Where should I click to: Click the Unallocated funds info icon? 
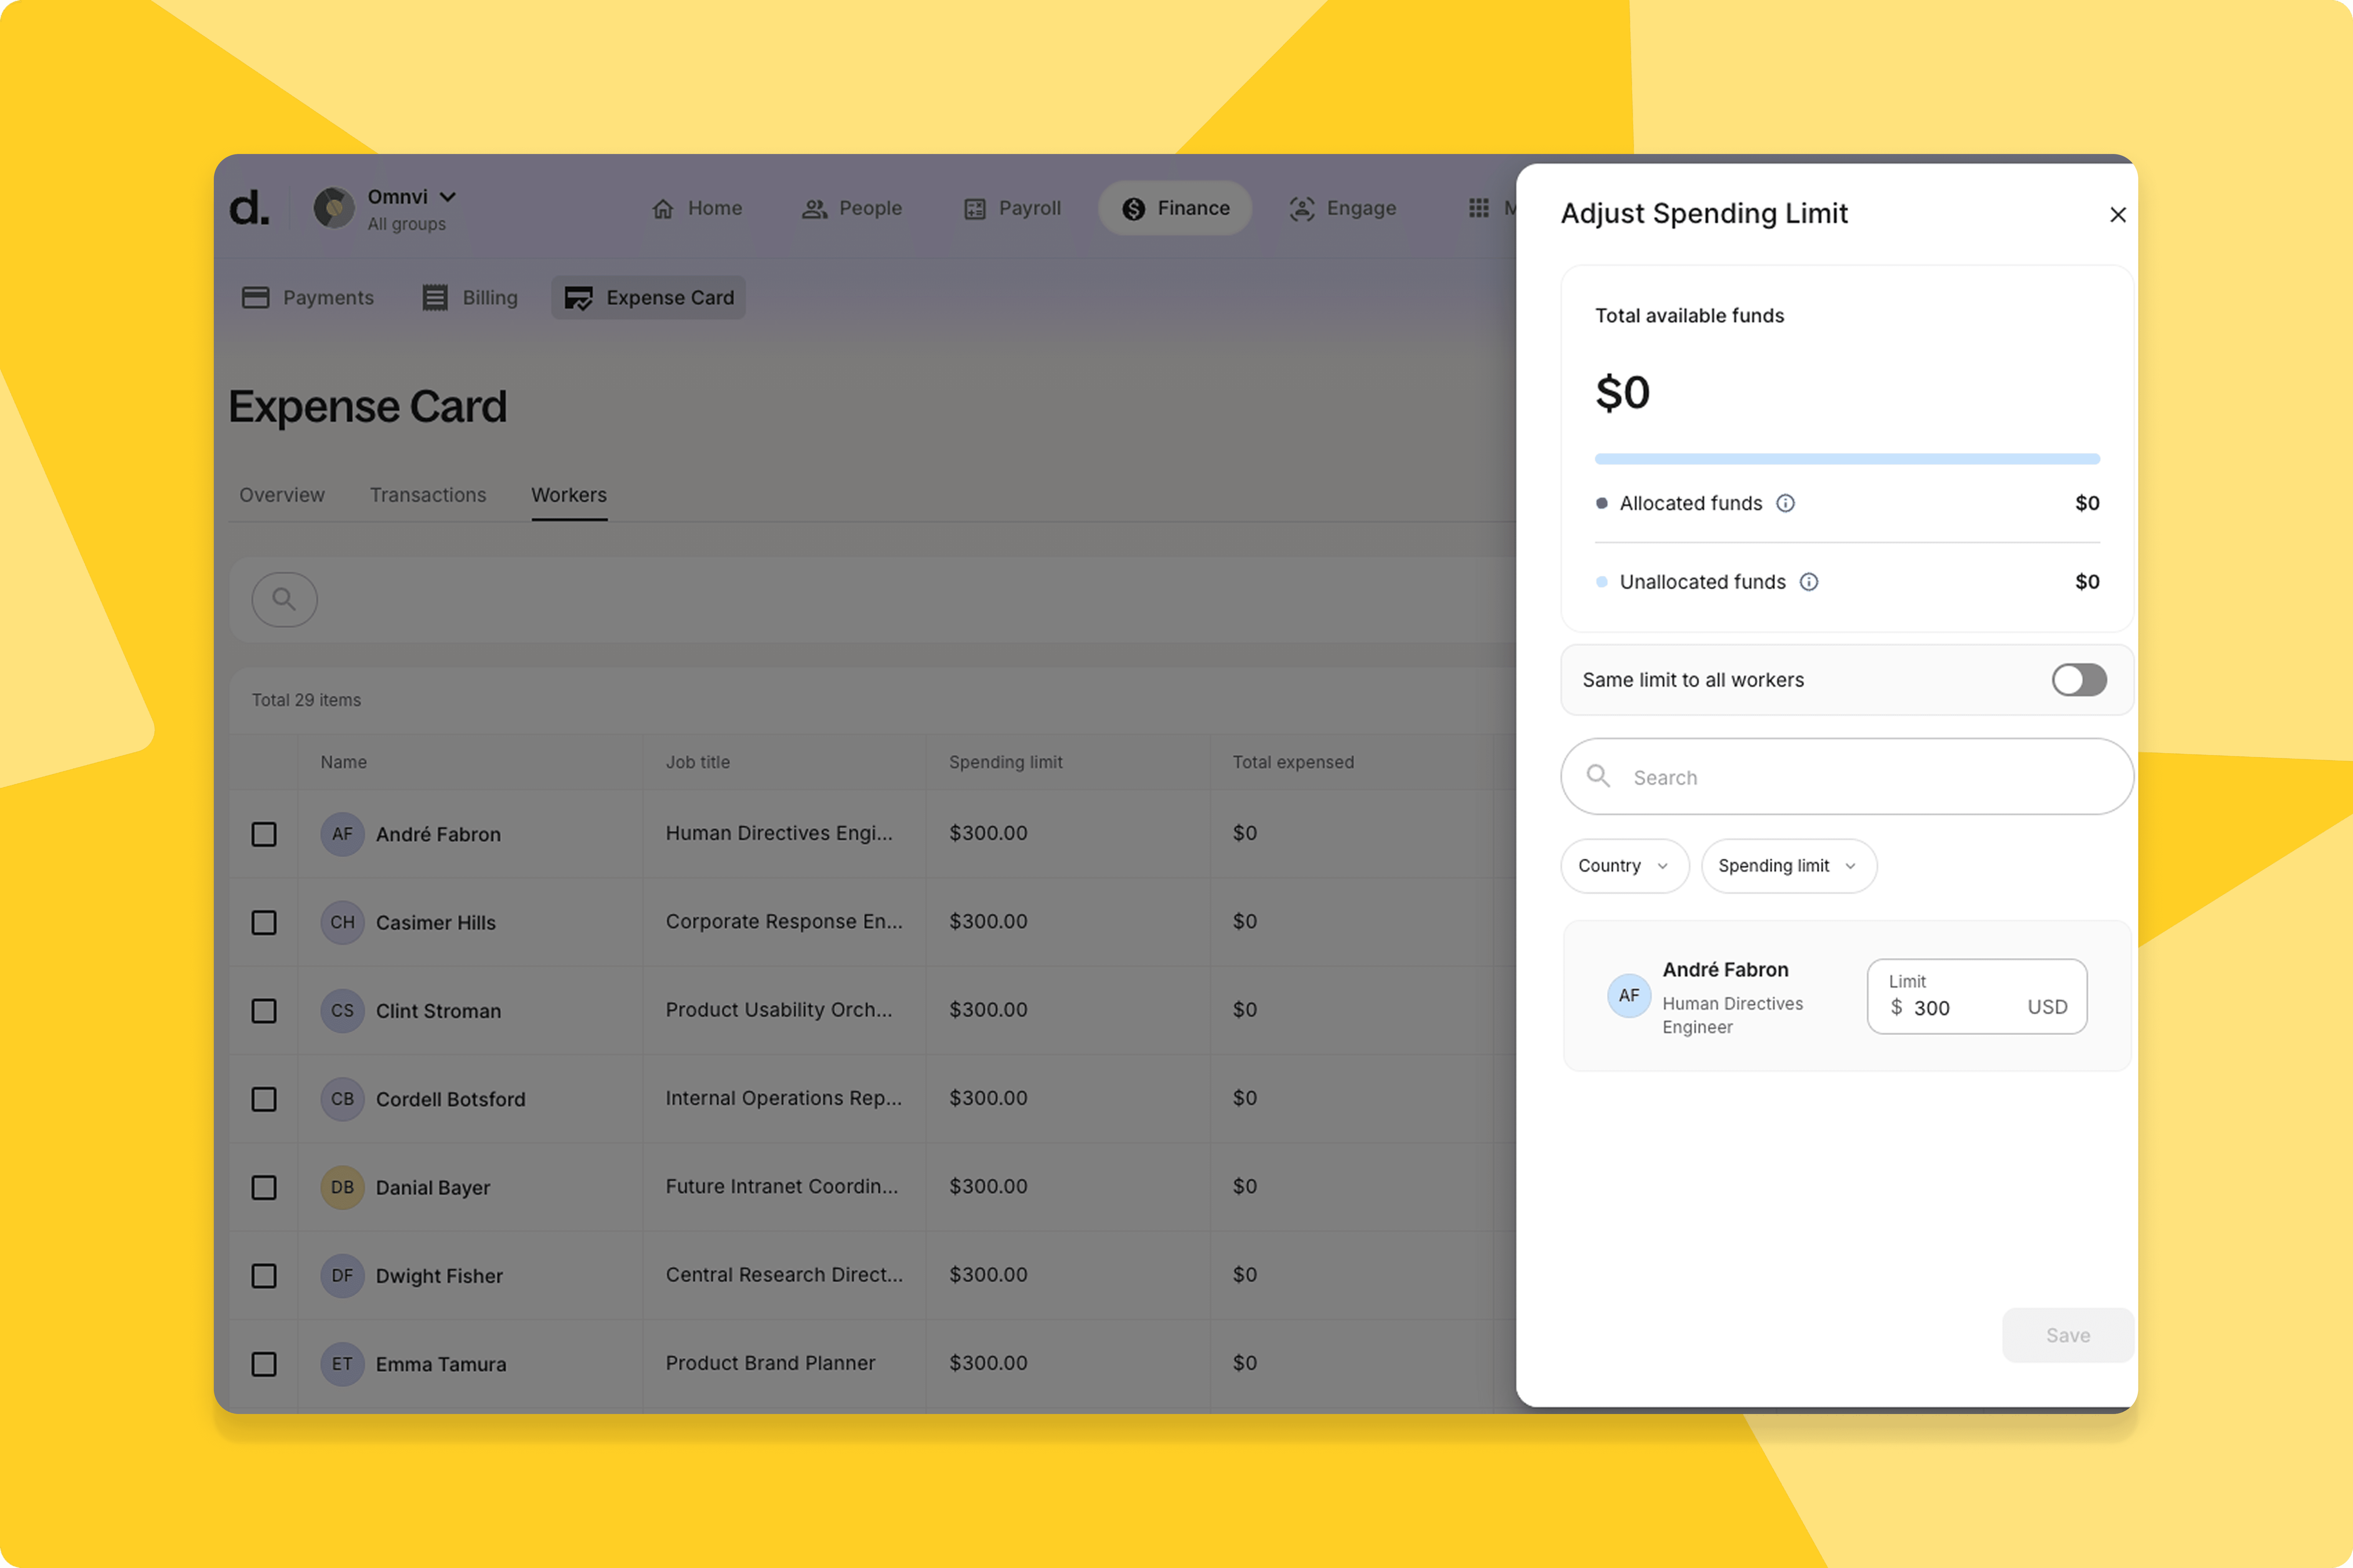coord(1809,582)
